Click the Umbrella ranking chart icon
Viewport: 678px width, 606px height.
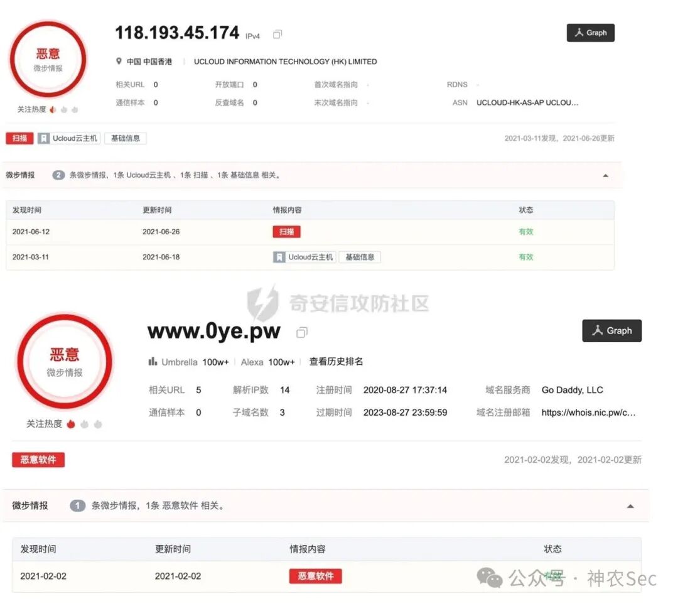pos(153,362)
